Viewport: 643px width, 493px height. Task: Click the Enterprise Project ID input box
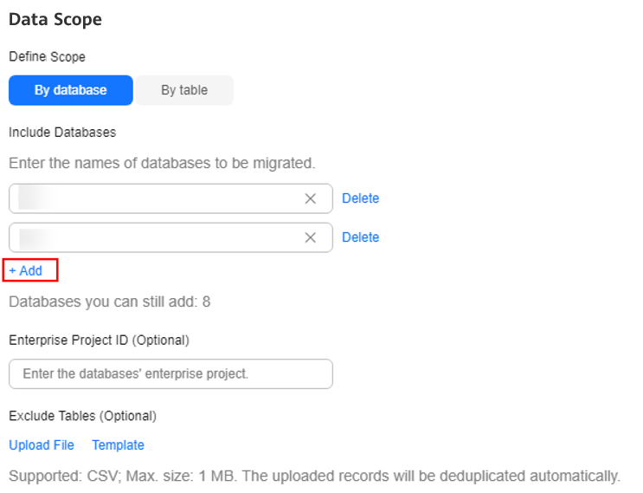(170, 374)
